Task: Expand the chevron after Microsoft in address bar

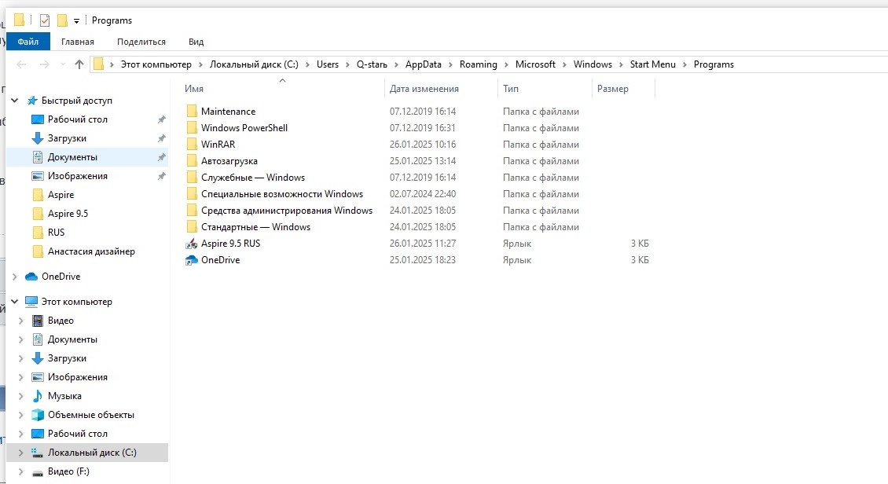Action: pos(564,64)
